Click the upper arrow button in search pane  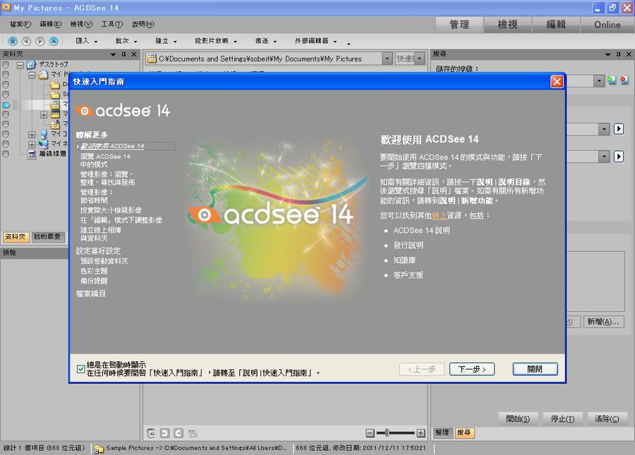[x=618, y=129]
